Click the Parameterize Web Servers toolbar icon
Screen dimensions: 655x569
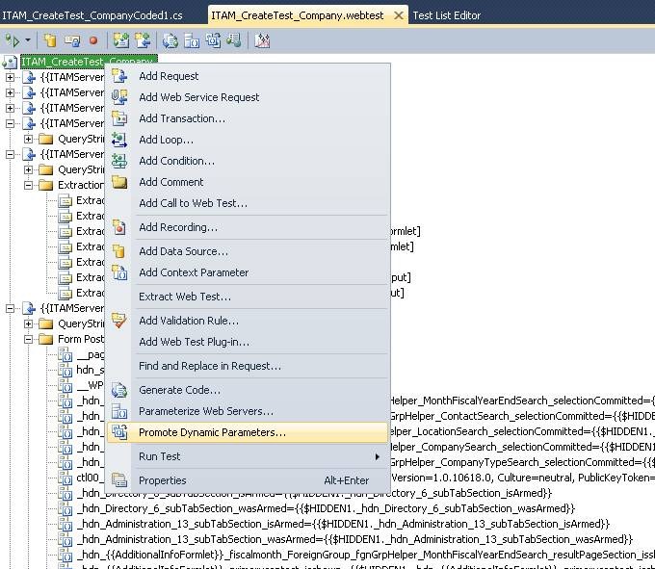point(192,40)
